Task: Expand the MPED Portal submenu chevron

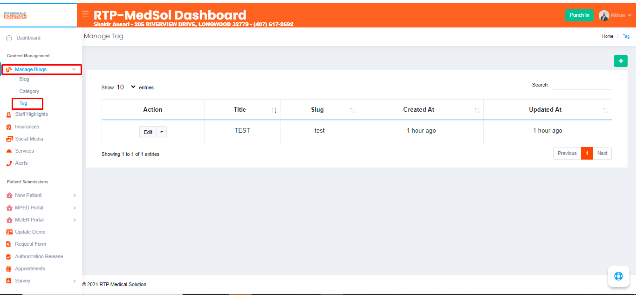Action: click(75, 208)
